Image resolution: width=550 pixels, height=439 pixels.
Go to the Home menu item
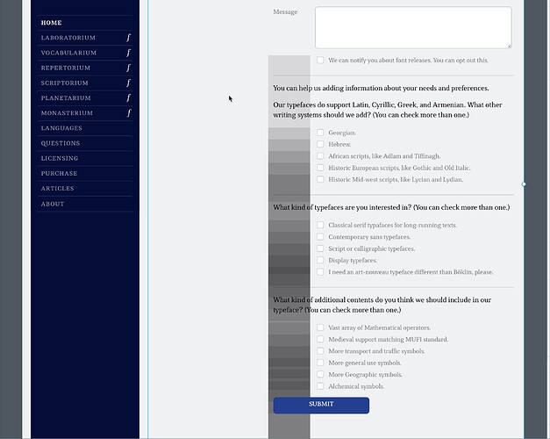pyautogui.click(x=52, y=23)
